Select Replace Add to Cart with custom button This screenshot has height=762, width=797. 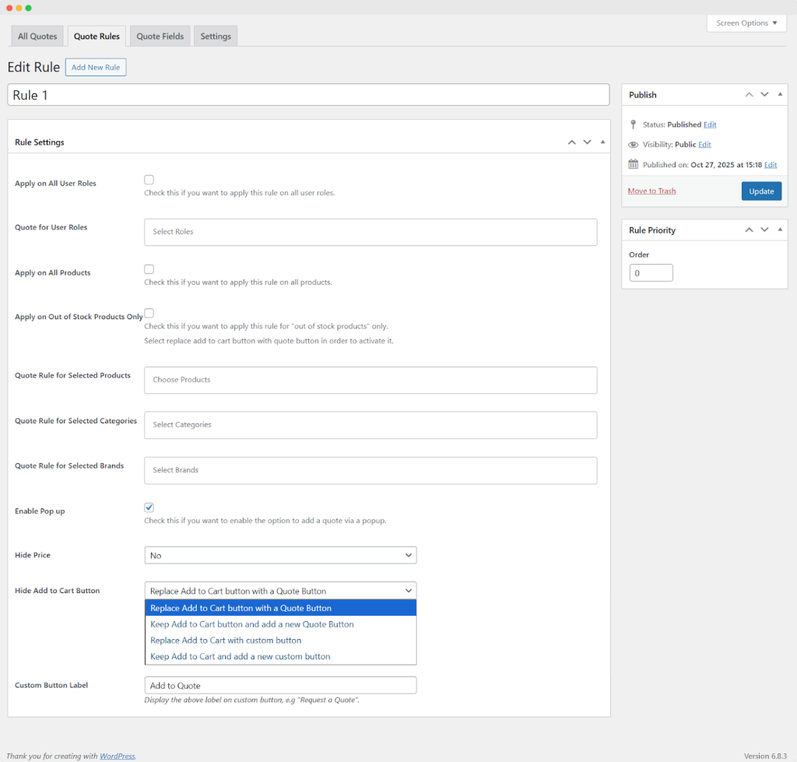click(x=226, y=641)
